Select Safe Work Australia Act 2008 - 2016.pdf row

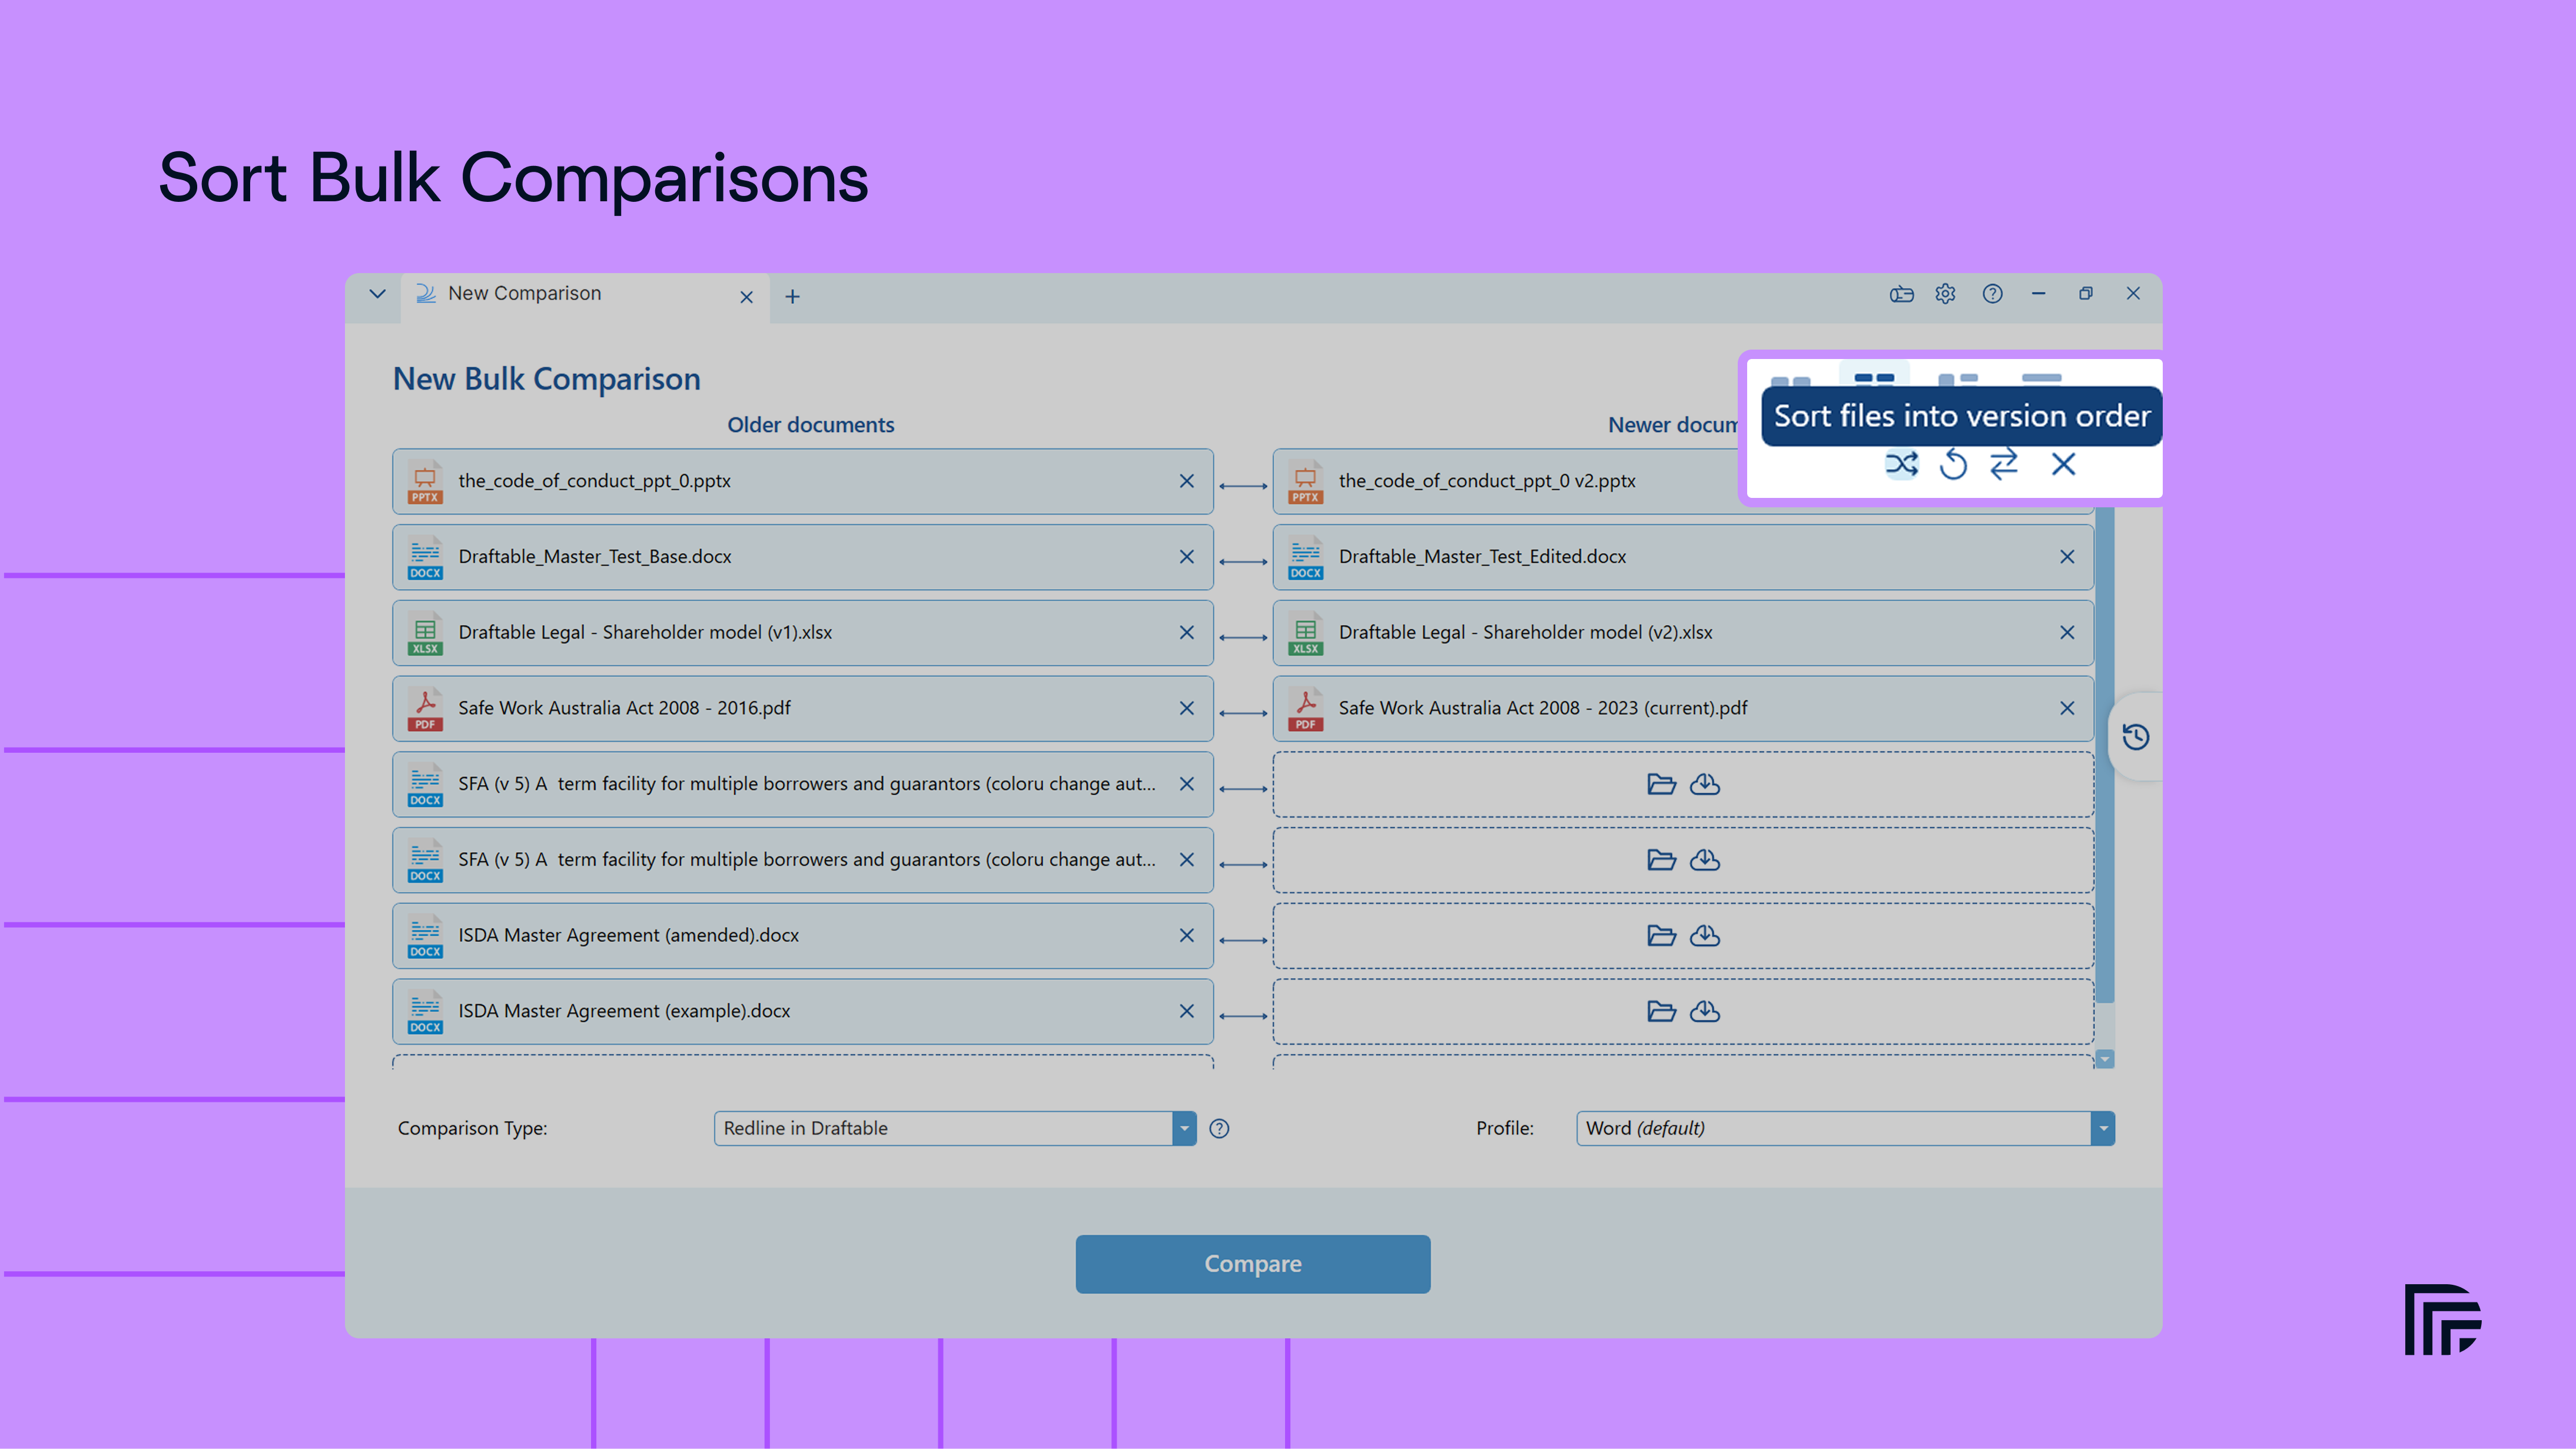[x=803, y=708]
